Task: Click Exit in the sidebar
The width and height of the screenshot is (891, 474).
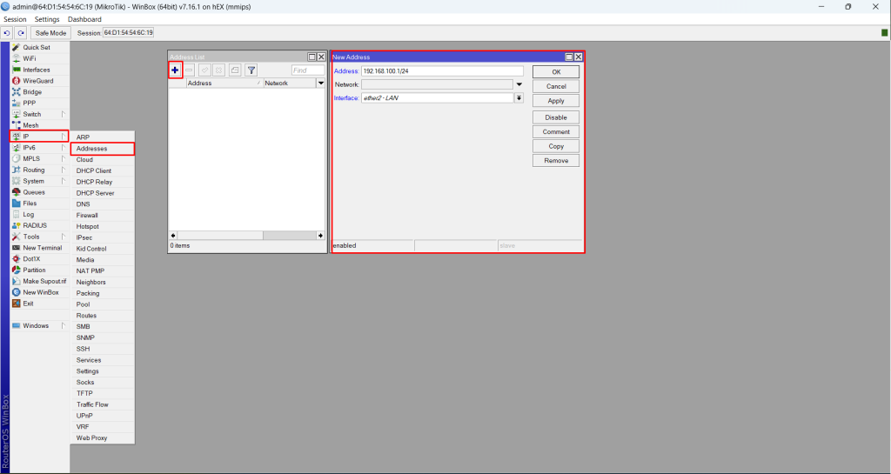Action: pyautogui.click(x=28, y=304)
